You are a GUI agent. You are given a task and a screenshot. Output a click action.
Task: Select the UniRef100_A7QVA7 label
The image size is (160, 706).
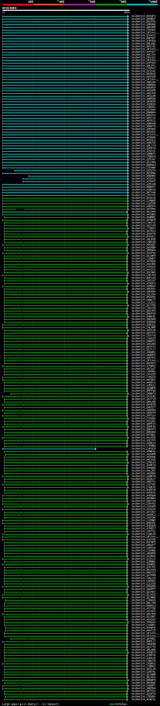(x=143, y=181)
